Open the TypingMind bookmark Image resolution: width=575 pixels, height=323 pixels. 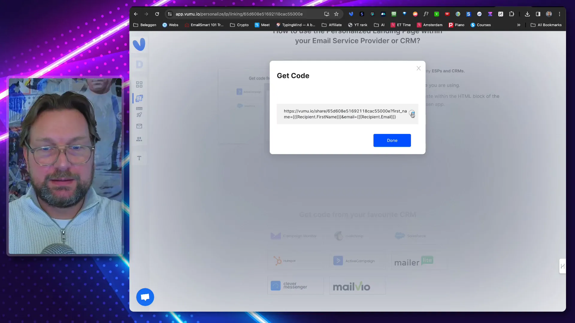(296, 25)
